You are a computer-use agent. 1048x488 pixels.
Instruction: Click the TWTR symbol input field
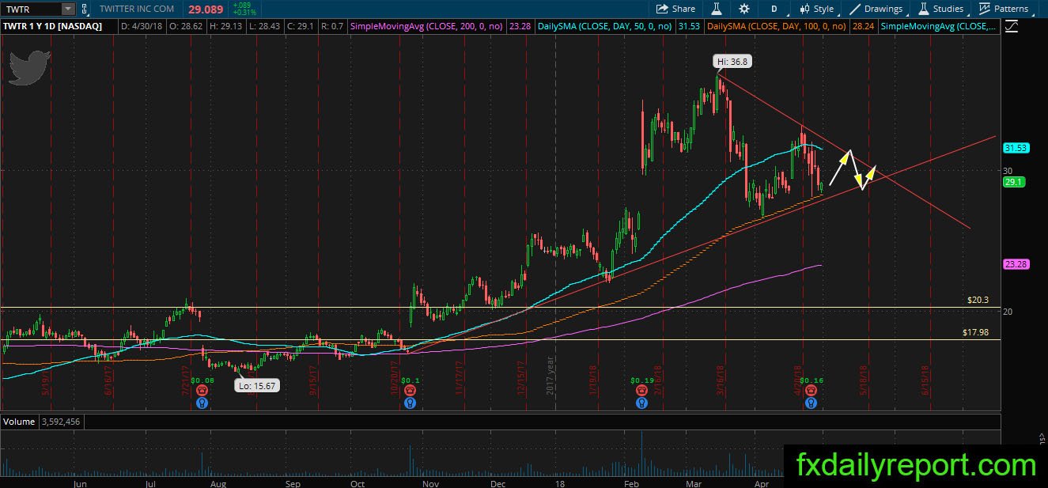pos(31,9)
